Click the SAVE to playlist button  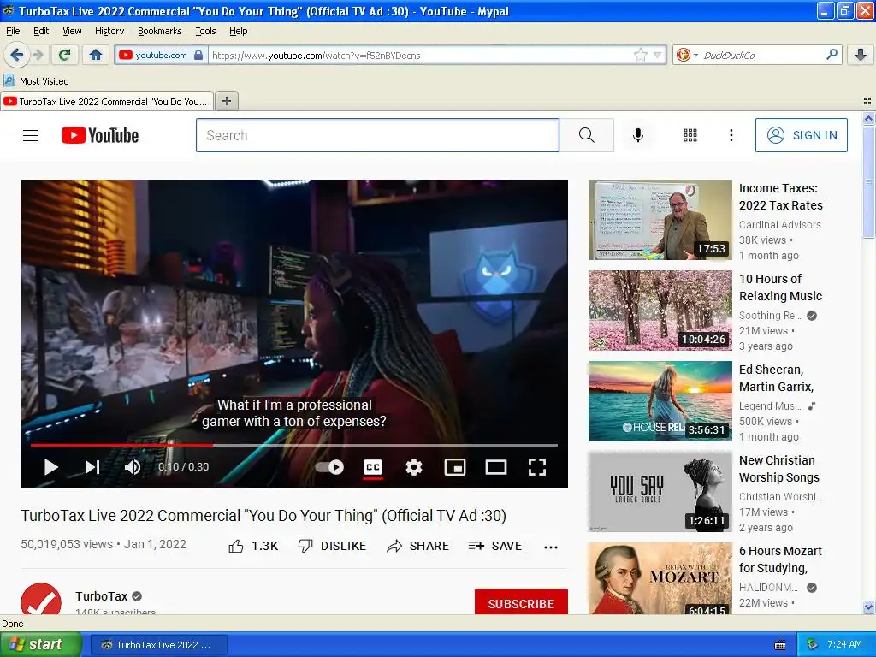point(495,546)
